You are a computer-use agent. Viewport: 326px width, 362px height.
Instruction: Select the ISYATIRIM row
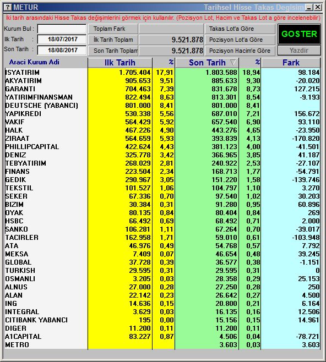(162, 73)
